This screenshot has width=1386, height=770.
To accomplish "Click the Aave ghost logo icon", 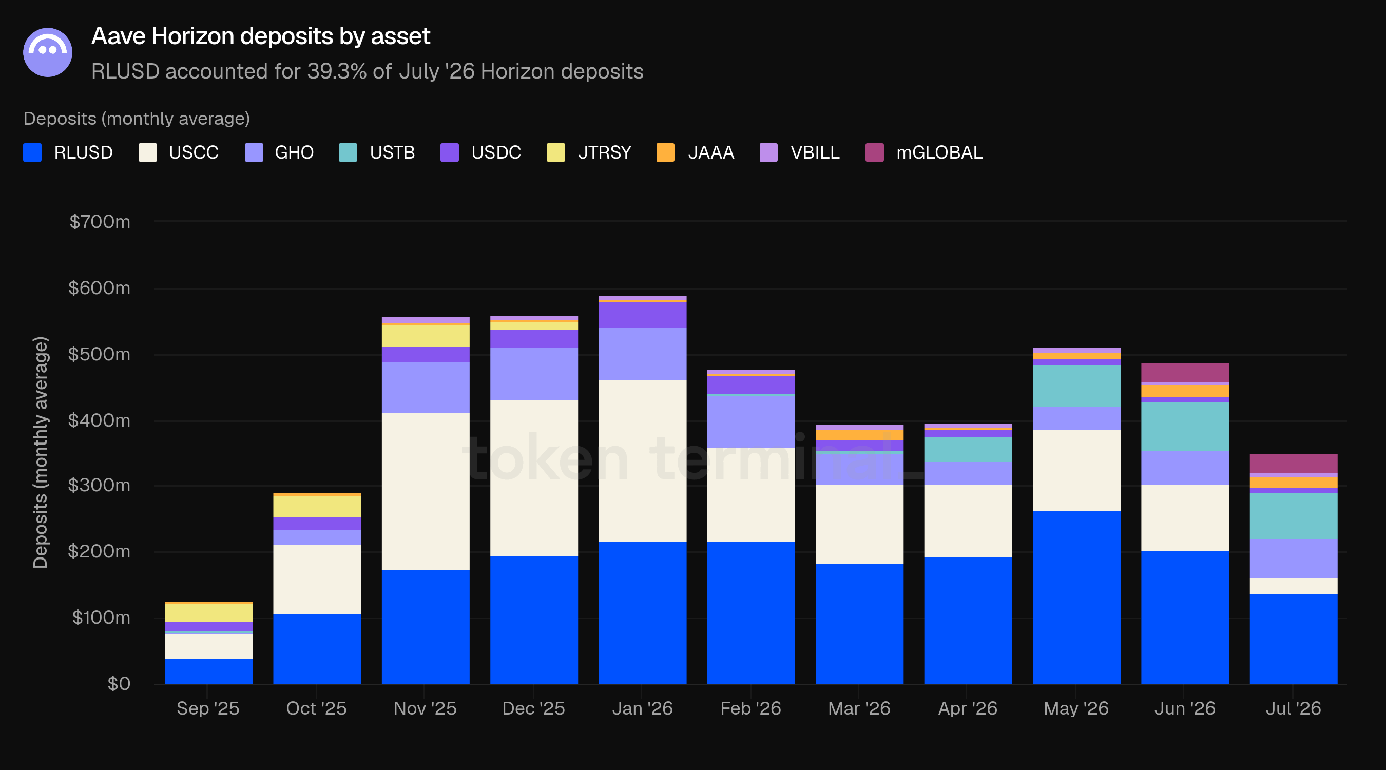I will (48, 52).
